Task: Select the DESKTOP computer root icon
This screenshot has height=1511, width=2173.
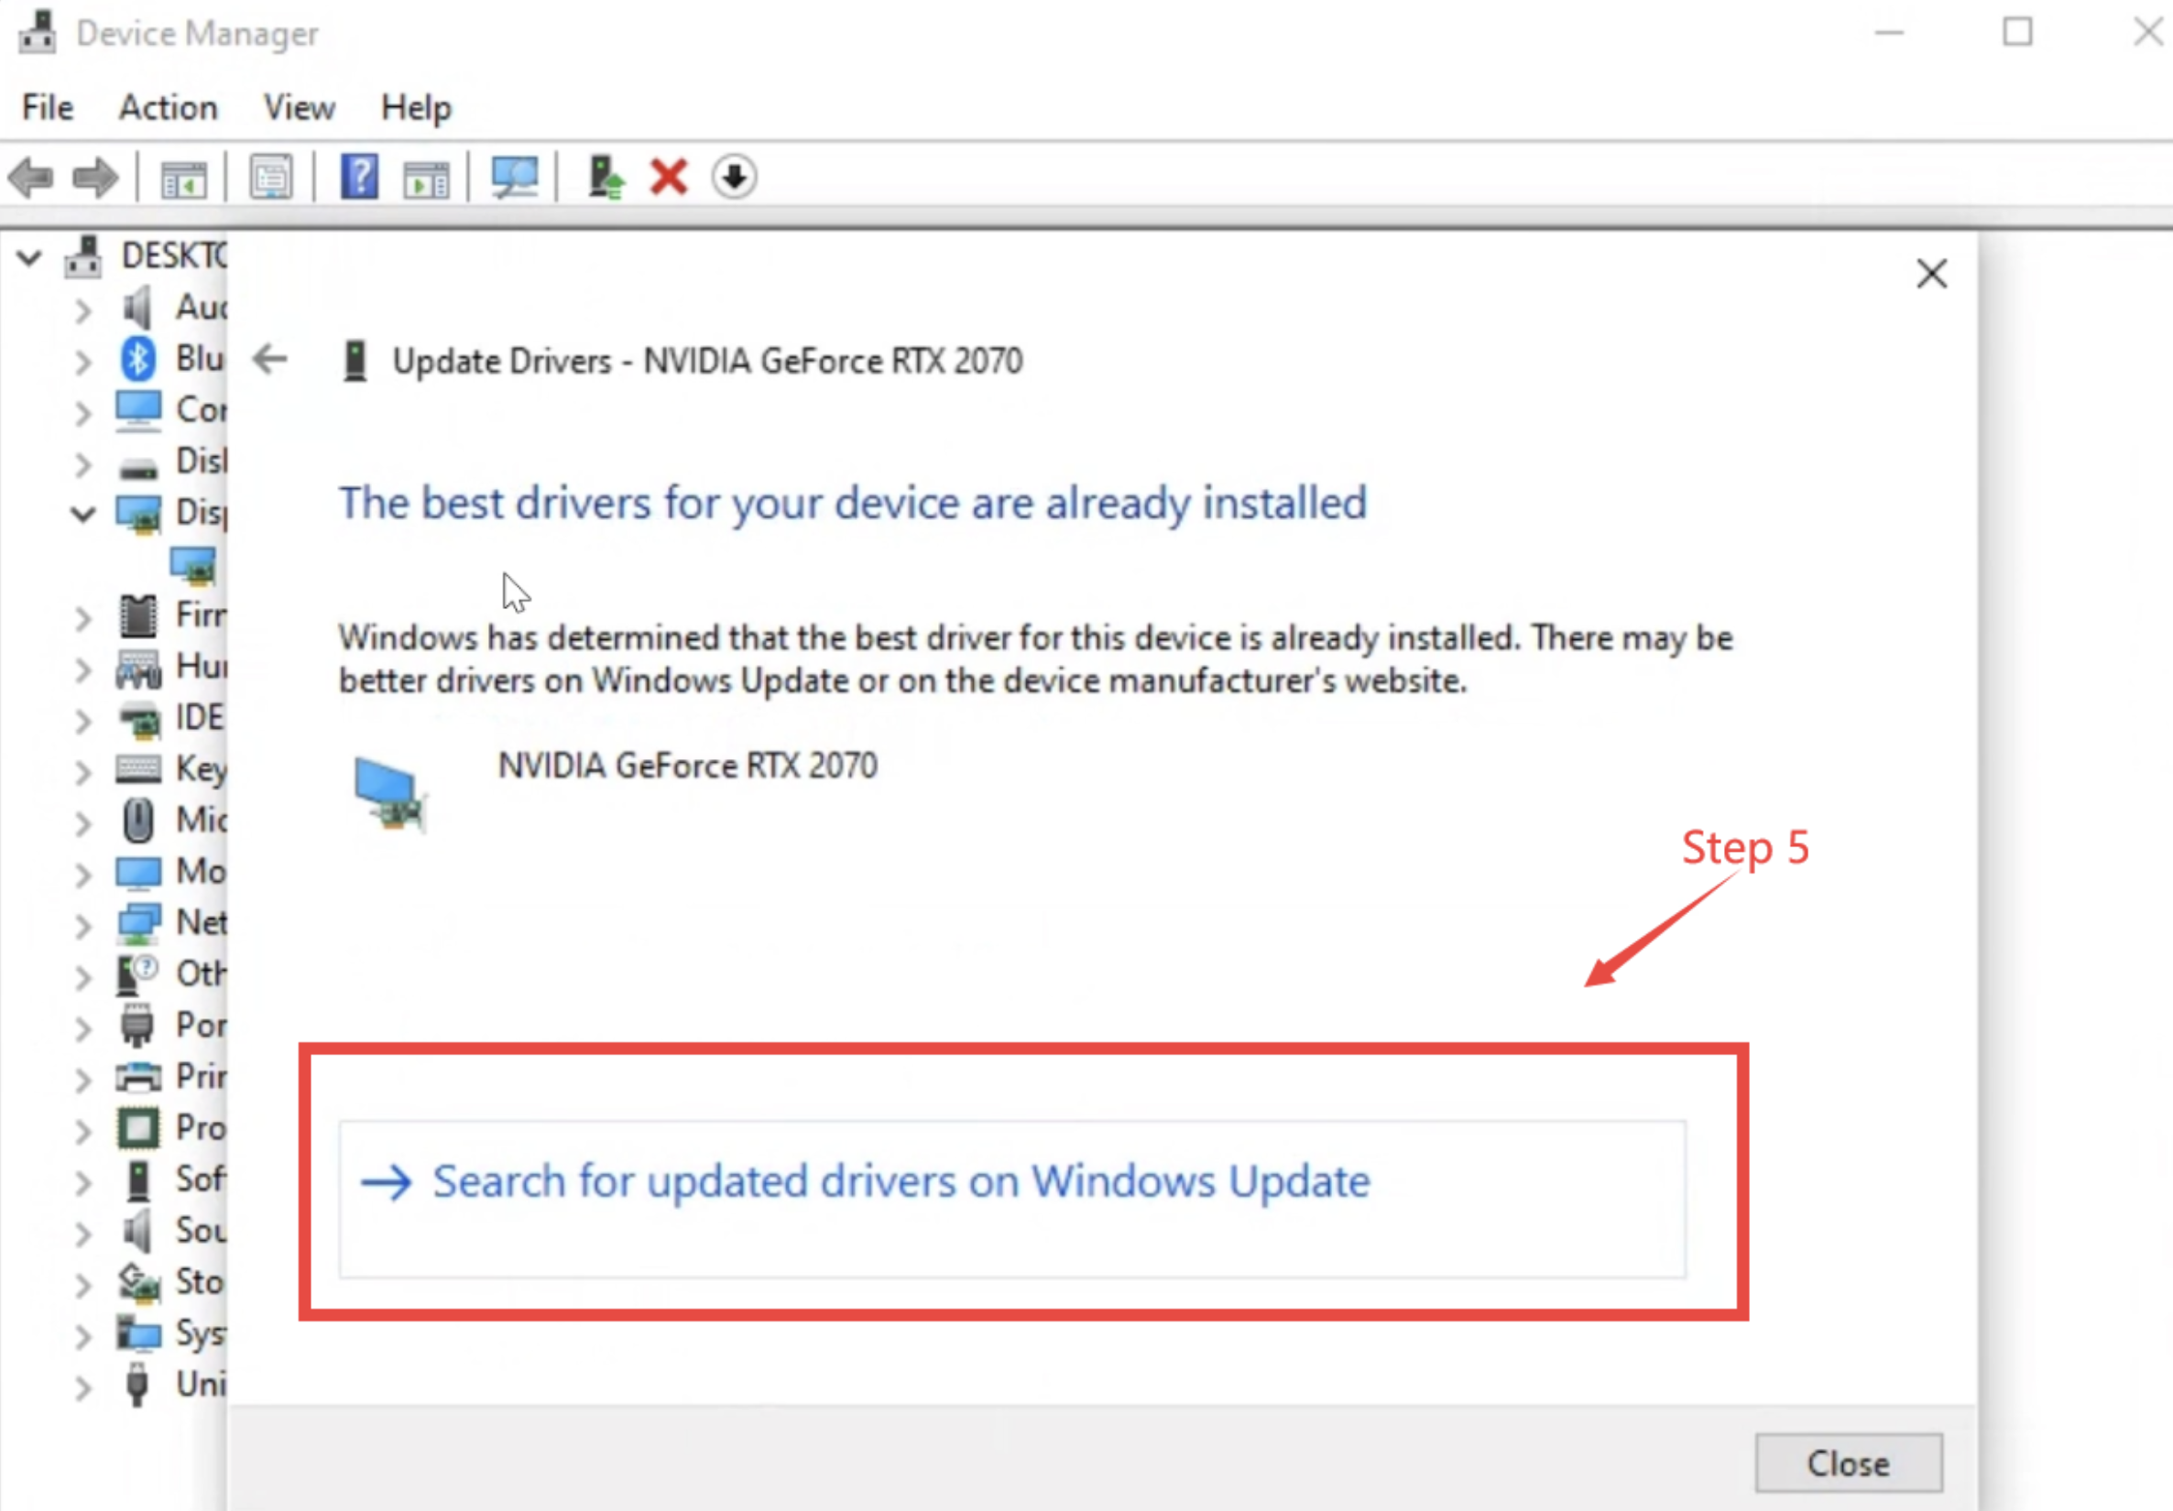Action: click(83, 256)
